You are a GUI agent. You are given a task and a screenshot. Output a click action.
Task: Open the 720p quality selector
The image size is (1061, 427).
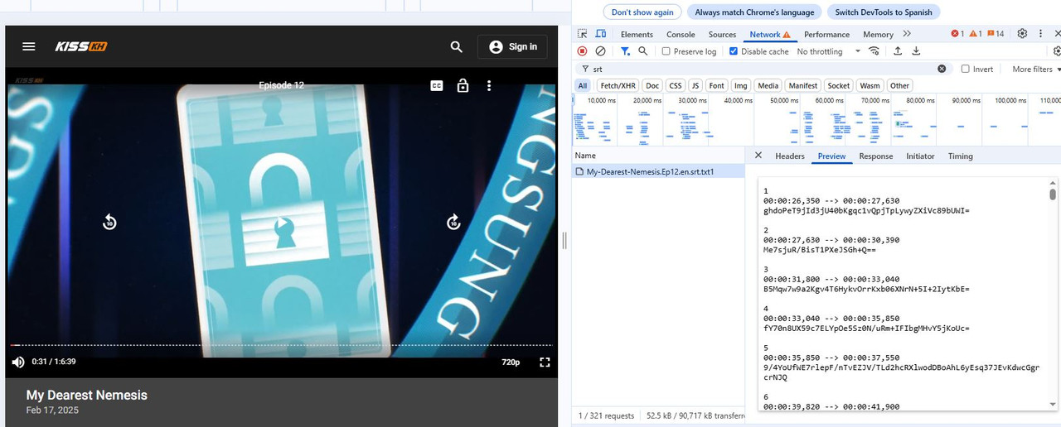pyautogui.click(x=511, y=362)
